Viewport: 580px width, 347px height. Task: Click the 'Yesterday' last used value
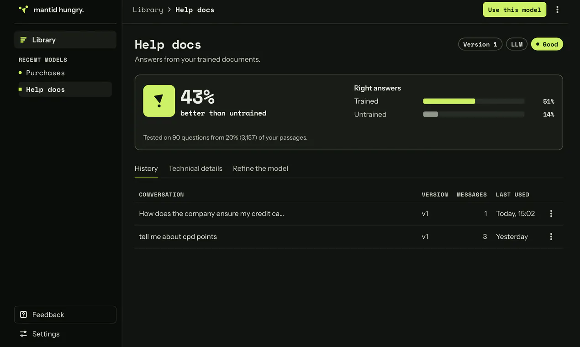(512, 237)
